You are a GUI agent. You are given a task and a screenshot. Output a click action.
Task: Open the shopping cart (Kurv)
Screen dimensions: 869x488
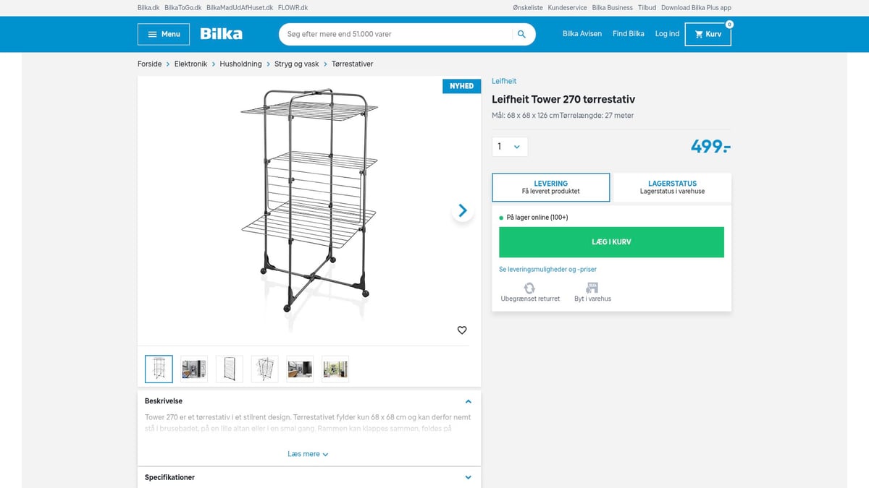pyautogui.click(x=708, y=34)
